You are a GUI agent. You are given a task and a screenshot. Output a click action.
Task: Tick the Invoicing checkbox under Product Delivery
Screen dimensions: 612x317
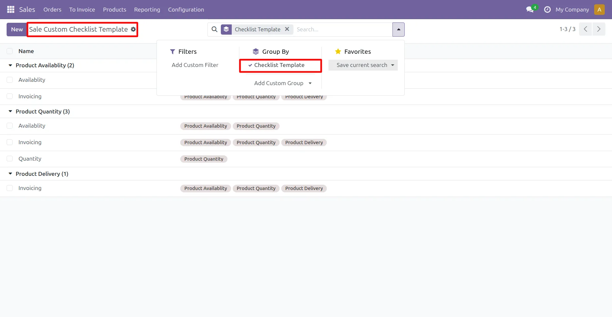click(x=10, y=188)
